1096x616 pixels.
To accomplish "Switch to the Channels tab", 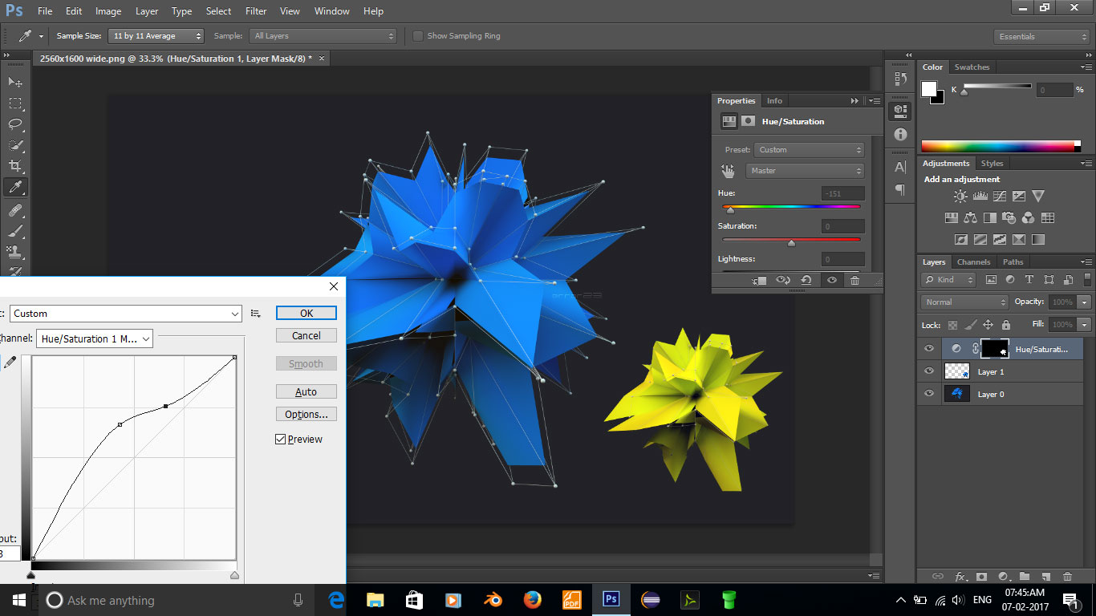I will click(973, 262).
